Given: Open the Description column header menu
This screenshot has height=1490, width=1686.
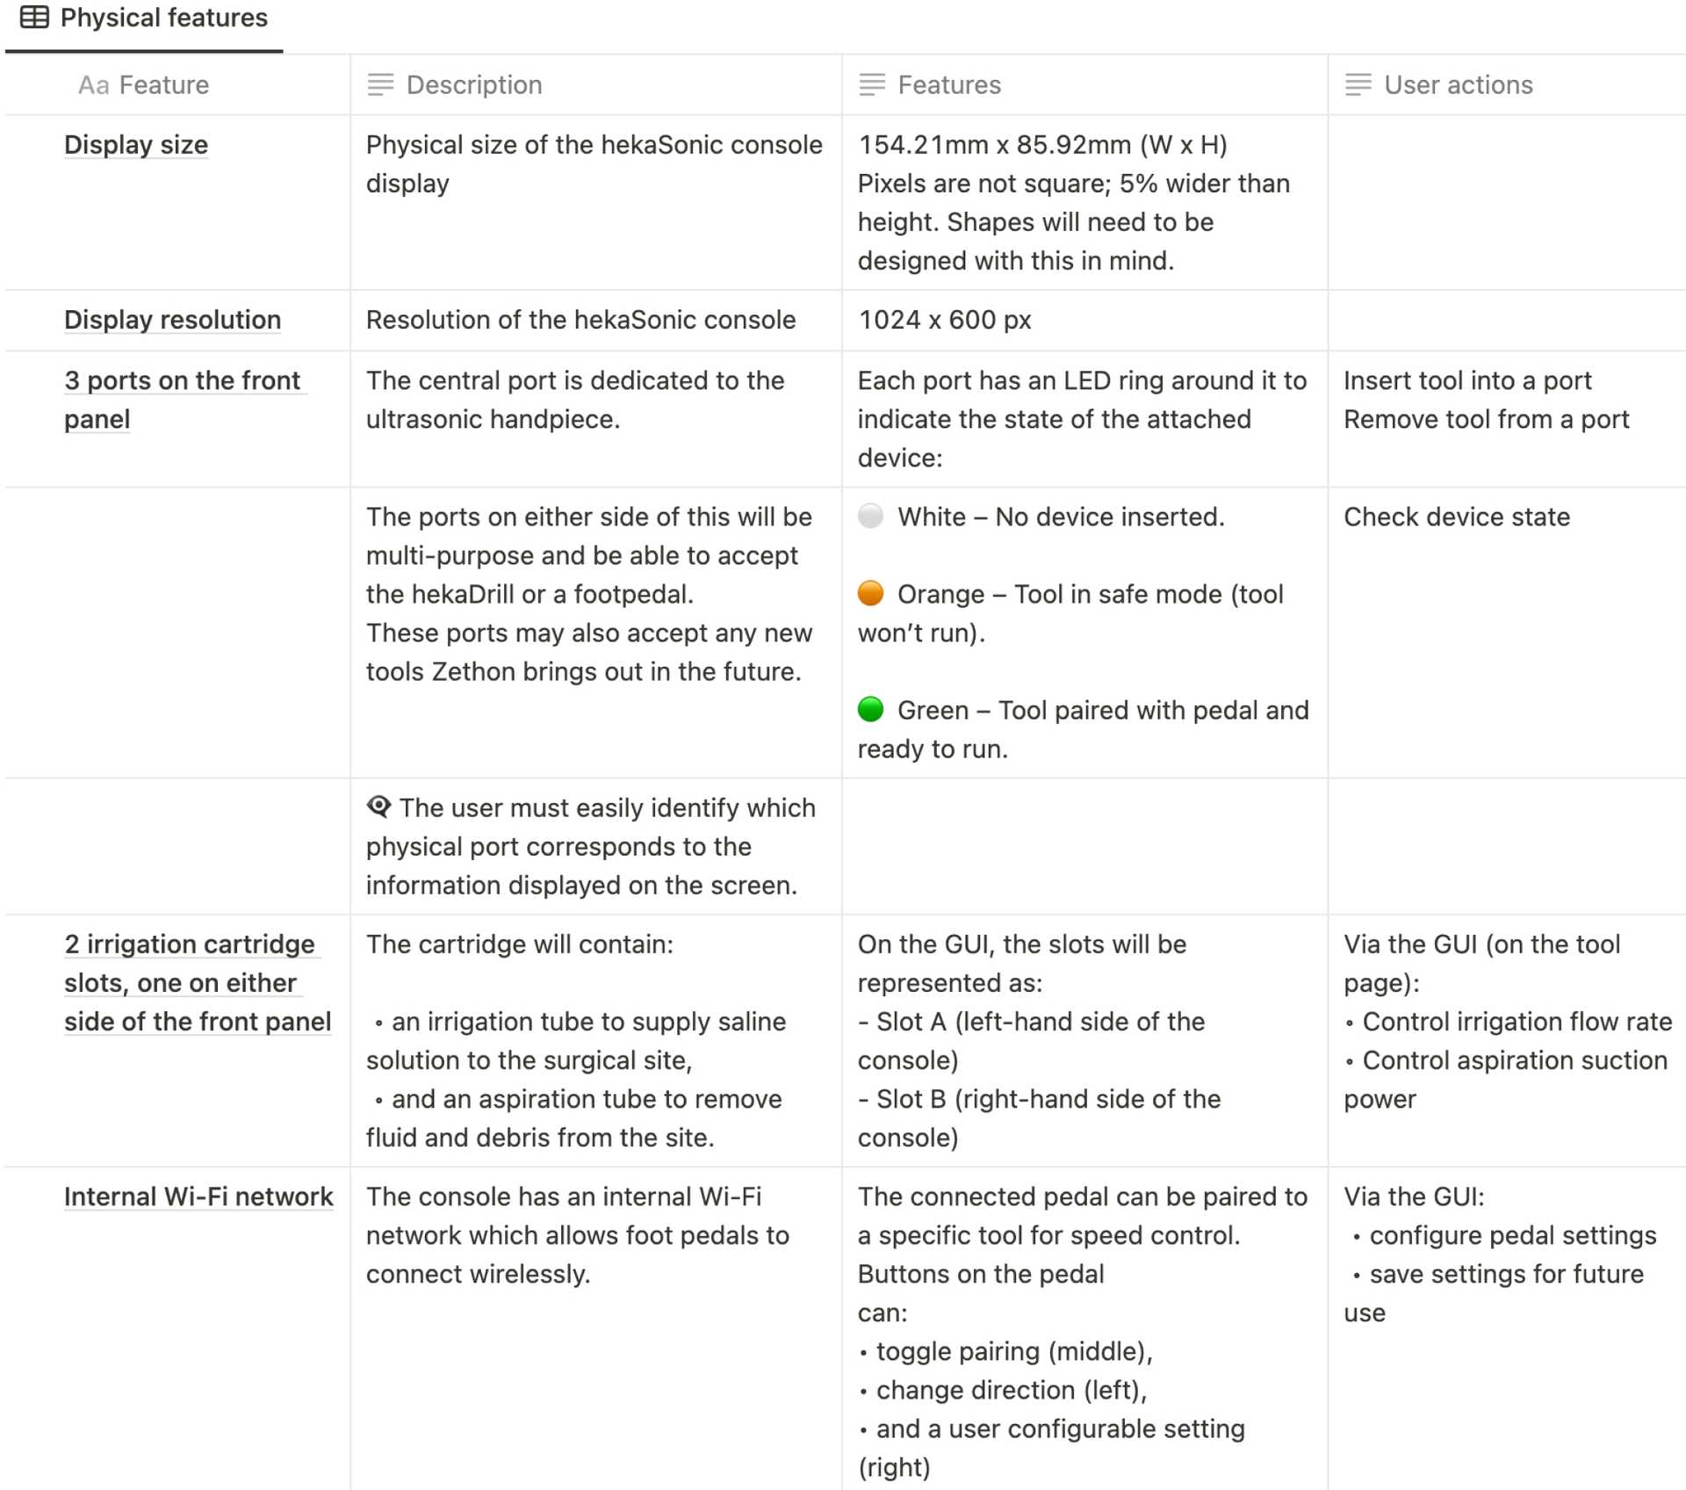Looking at the screenshot, I should [x=474, y=85].
